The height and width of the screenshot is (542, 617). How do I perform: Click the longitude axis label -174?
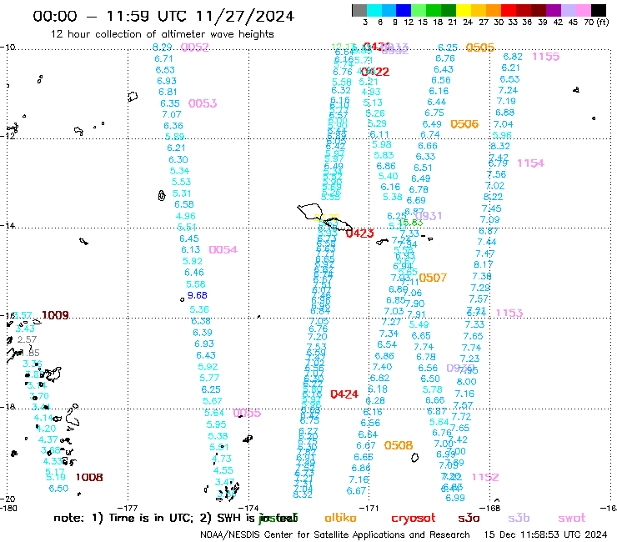point(248,508)
